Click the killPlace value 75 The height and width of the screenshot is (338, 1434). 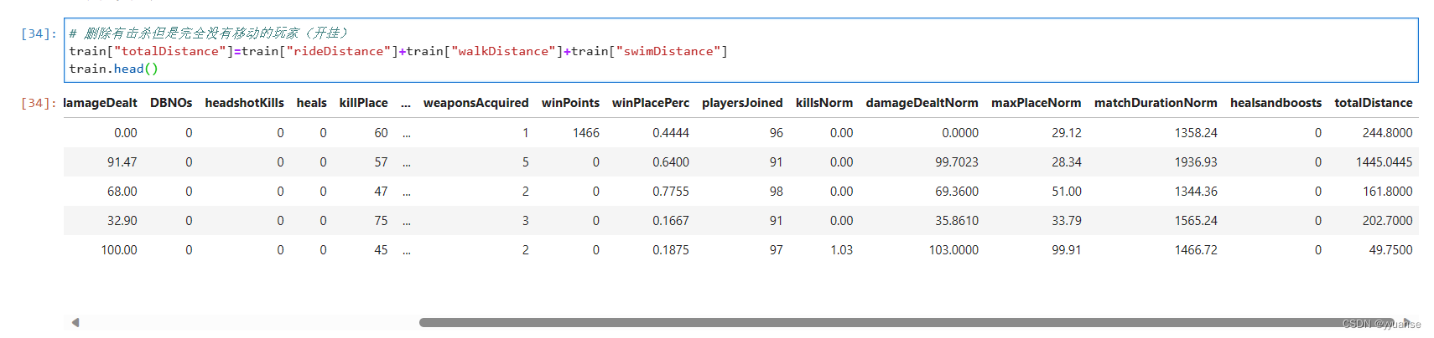tap(381, 221)
